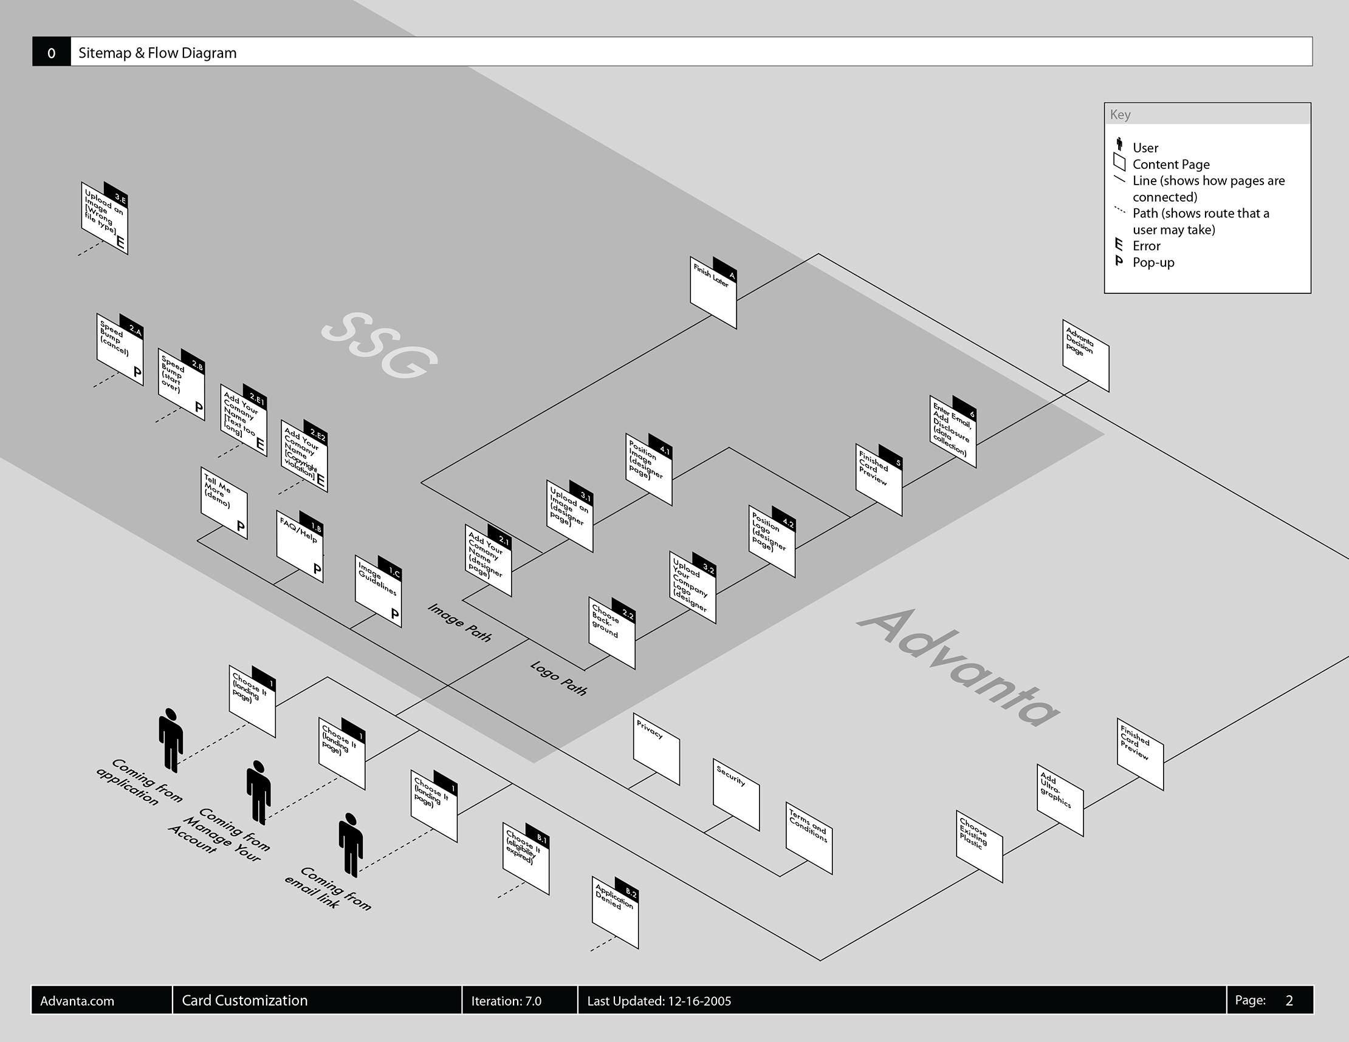Click the Key text Path (shows route that a user may take)

click(1201, 221)
